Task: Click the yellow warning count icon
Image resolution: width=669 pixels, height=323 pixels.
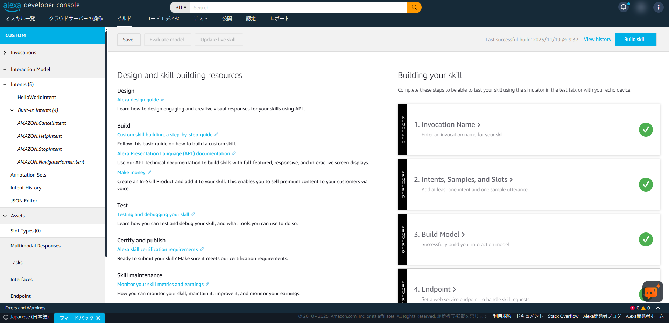Action: [643, 308]
